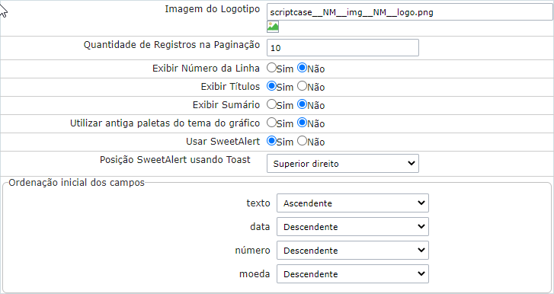Open the Posição SweetAlert Toast dropdown
The width and height of the screenshot is (554, 294).
[x=343, y=164]
